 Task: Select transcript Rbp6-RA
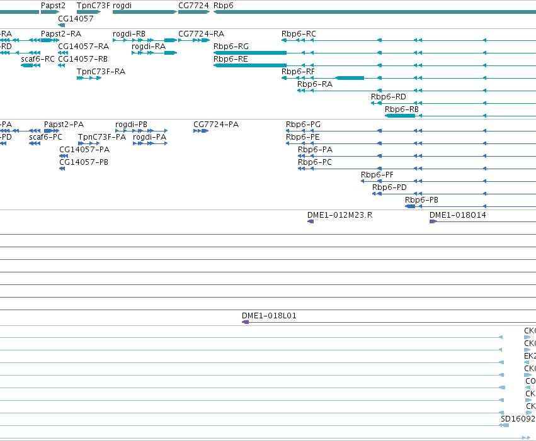[x=315, y=84]
